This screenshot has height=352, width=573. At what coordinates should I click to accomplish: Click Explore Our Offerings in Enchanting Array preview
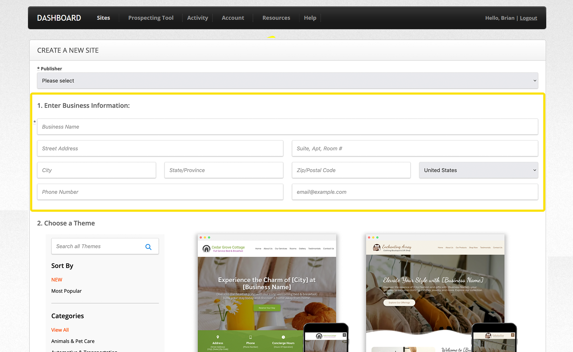[399, 303]
